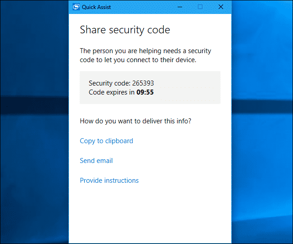Screen dimensions: 293x244
Task: Maximize the Quick Assist window
Action: [200, 7]
